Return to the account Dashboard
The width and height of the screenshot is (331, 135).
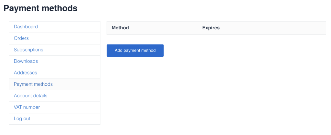26,27
